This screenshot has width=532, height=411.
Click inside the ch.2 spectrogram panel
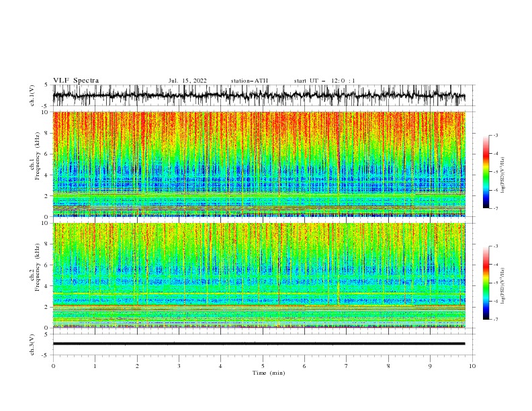click(259, 275)
